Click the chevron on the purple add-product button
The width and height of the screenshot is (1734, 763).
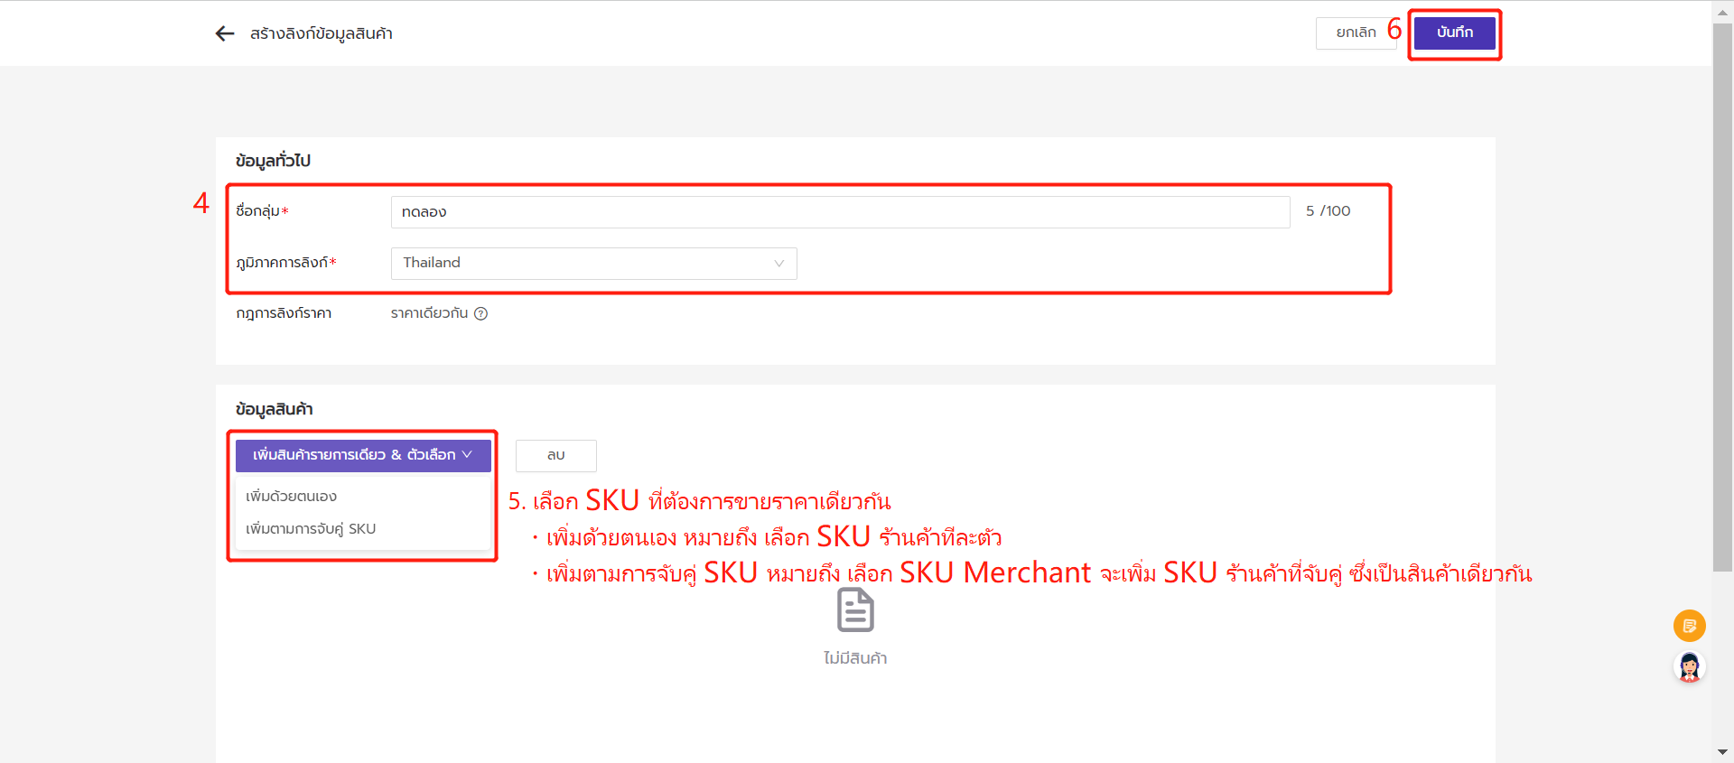coord(468,455)
